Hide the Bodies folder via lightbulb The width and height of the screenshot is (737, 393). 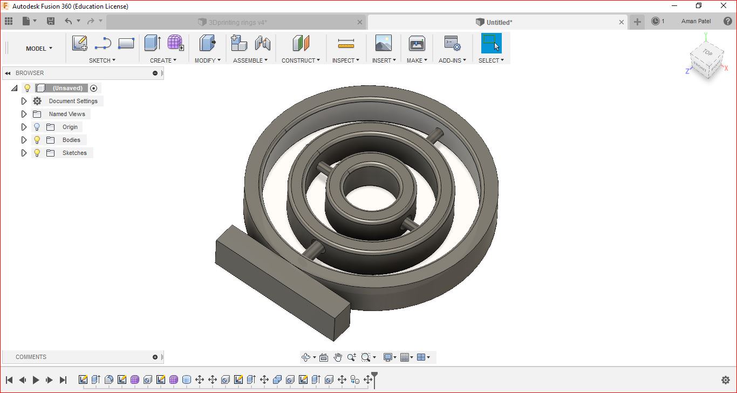pyautogui.click(x=37, y=140)
